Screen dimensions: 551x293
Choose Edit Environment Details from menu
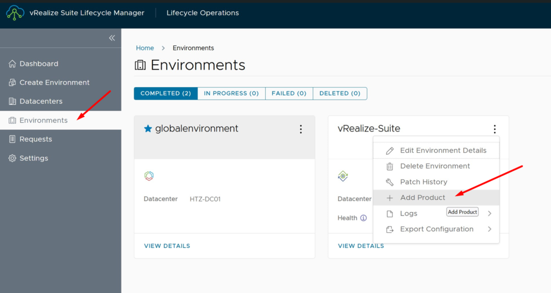coord(436,151)
